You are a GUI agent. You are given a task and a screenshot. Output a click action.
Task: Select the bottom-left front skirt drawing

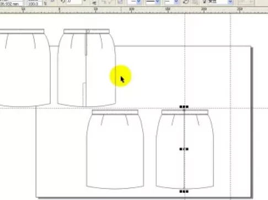pyautogui.click(x=115, y=149)
